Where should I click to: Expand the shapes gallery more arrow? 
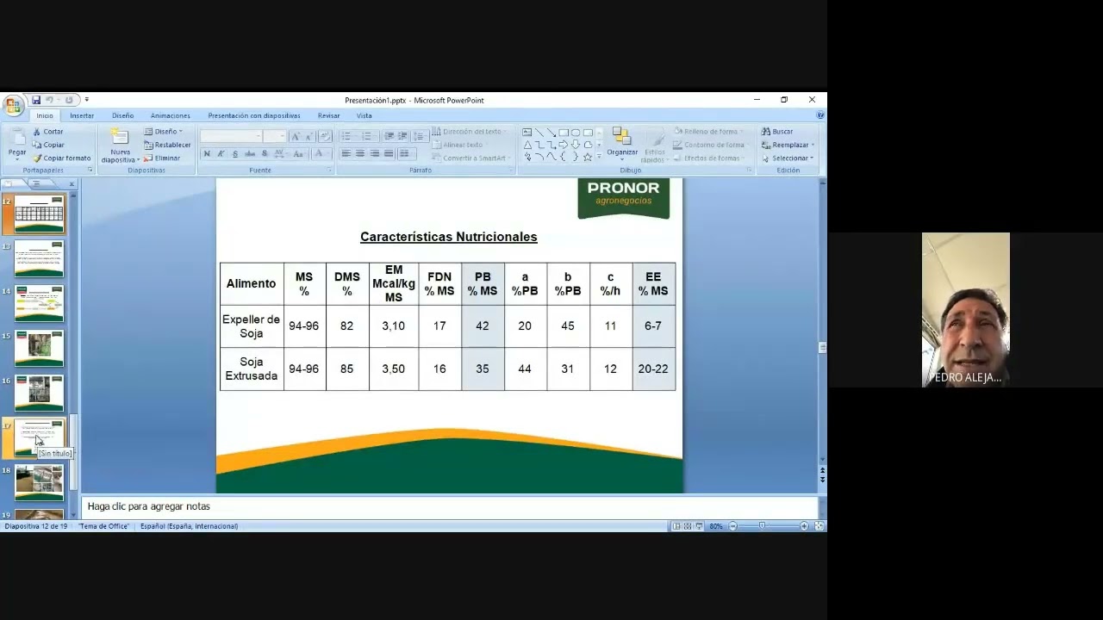coord(599,157)
